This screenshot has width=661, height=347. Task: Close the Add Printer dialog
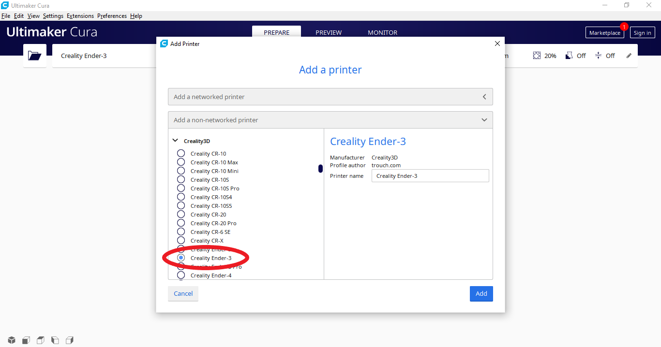[x=497, y=43]
